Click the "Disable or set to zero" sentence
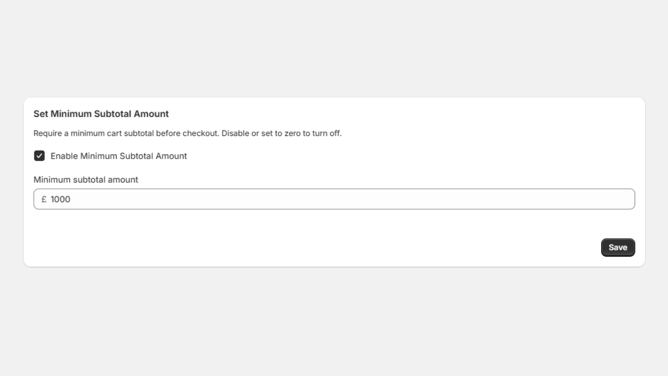Viewport: 668px width, 376px height. [281, 133]
